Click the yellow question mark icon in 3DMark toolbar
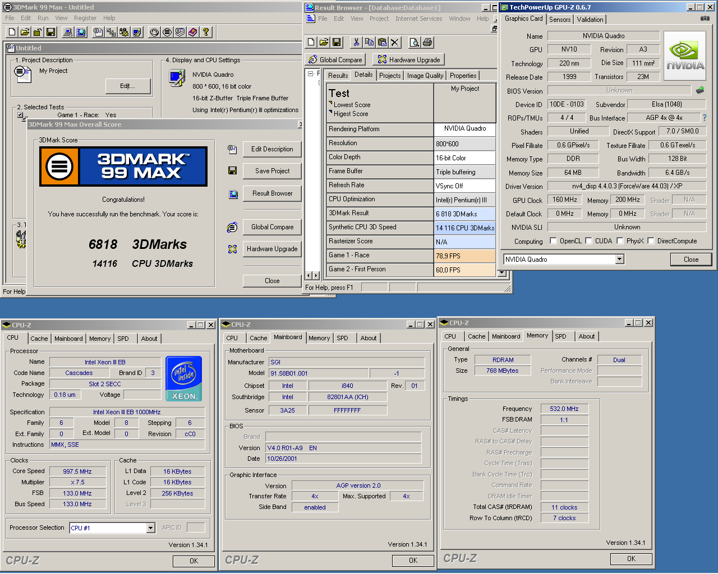This screenshot has height=574, width=718. pyautogui.click(x=205, y=33)
